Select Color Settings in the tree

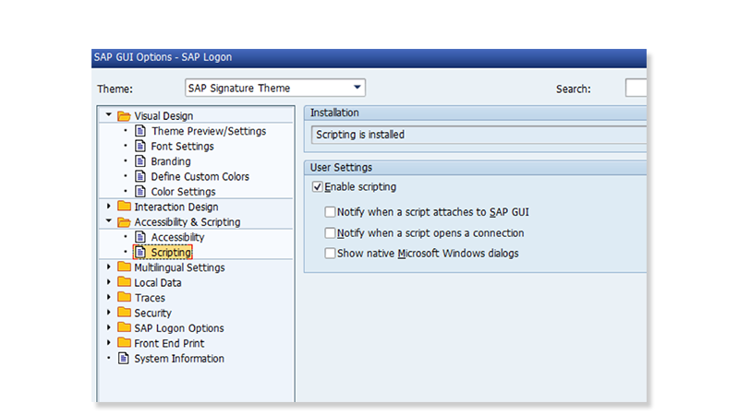click(183, 192)
